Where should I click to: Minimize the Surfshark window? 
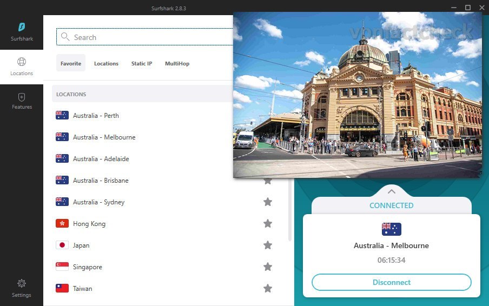click(454, 8)
